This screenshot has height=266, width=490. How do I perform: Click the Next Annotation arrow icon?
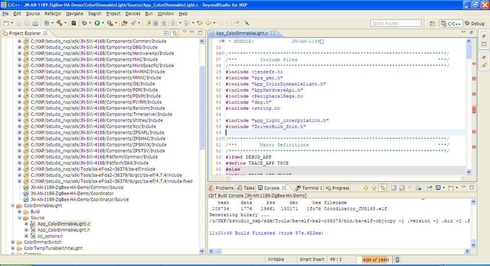tap(174, 23)
